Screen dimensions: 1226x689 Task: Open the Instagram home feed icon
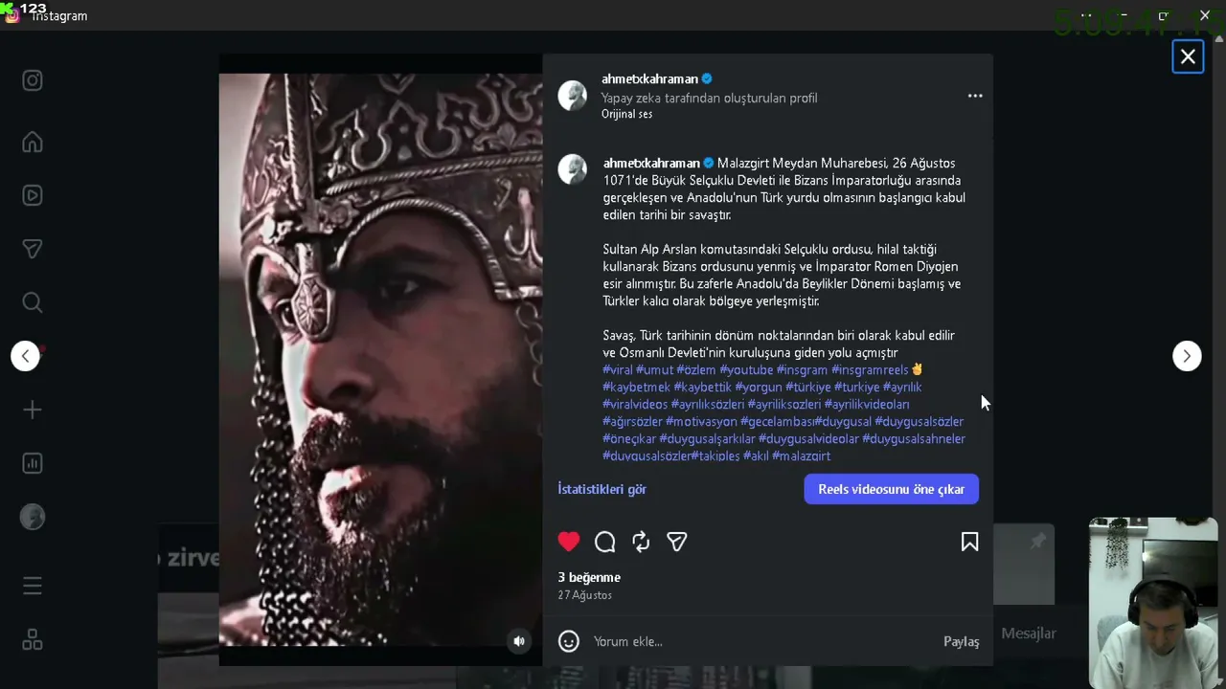[x=33, y=142]
